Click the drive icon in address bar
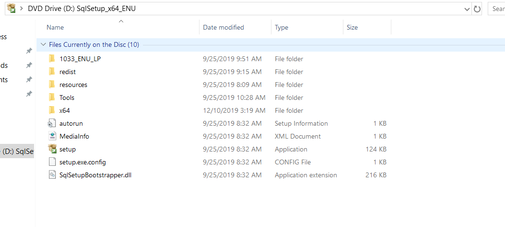The width and height of the screenshot is (505, 227). (x=12, y=8)
